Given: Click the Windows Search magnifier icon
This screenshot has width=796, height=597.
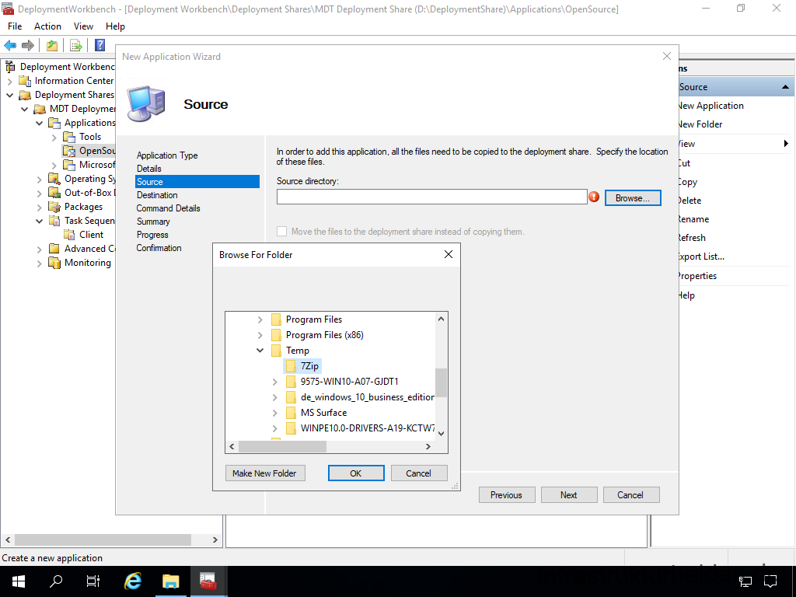Looking at the screenshot, I should click(x=56, y=581).
